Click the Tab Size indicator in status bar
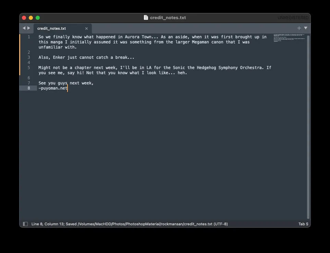This screenshot has height=253, width=330. (x=303, y=224)
